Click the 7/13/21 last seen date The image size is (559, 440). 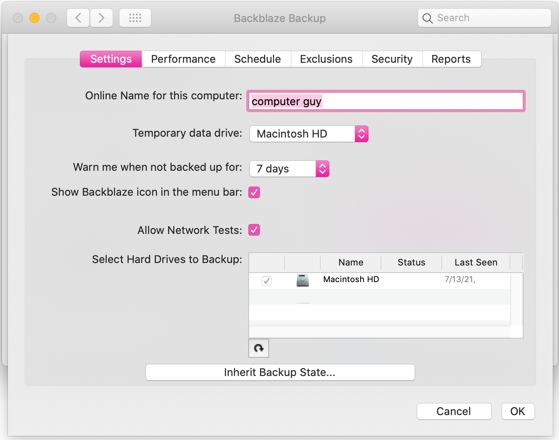coord(460,279)
